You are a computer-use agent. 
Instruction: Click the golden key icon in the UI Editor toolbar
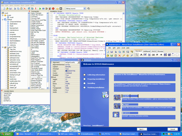click(x=124, y=56)
